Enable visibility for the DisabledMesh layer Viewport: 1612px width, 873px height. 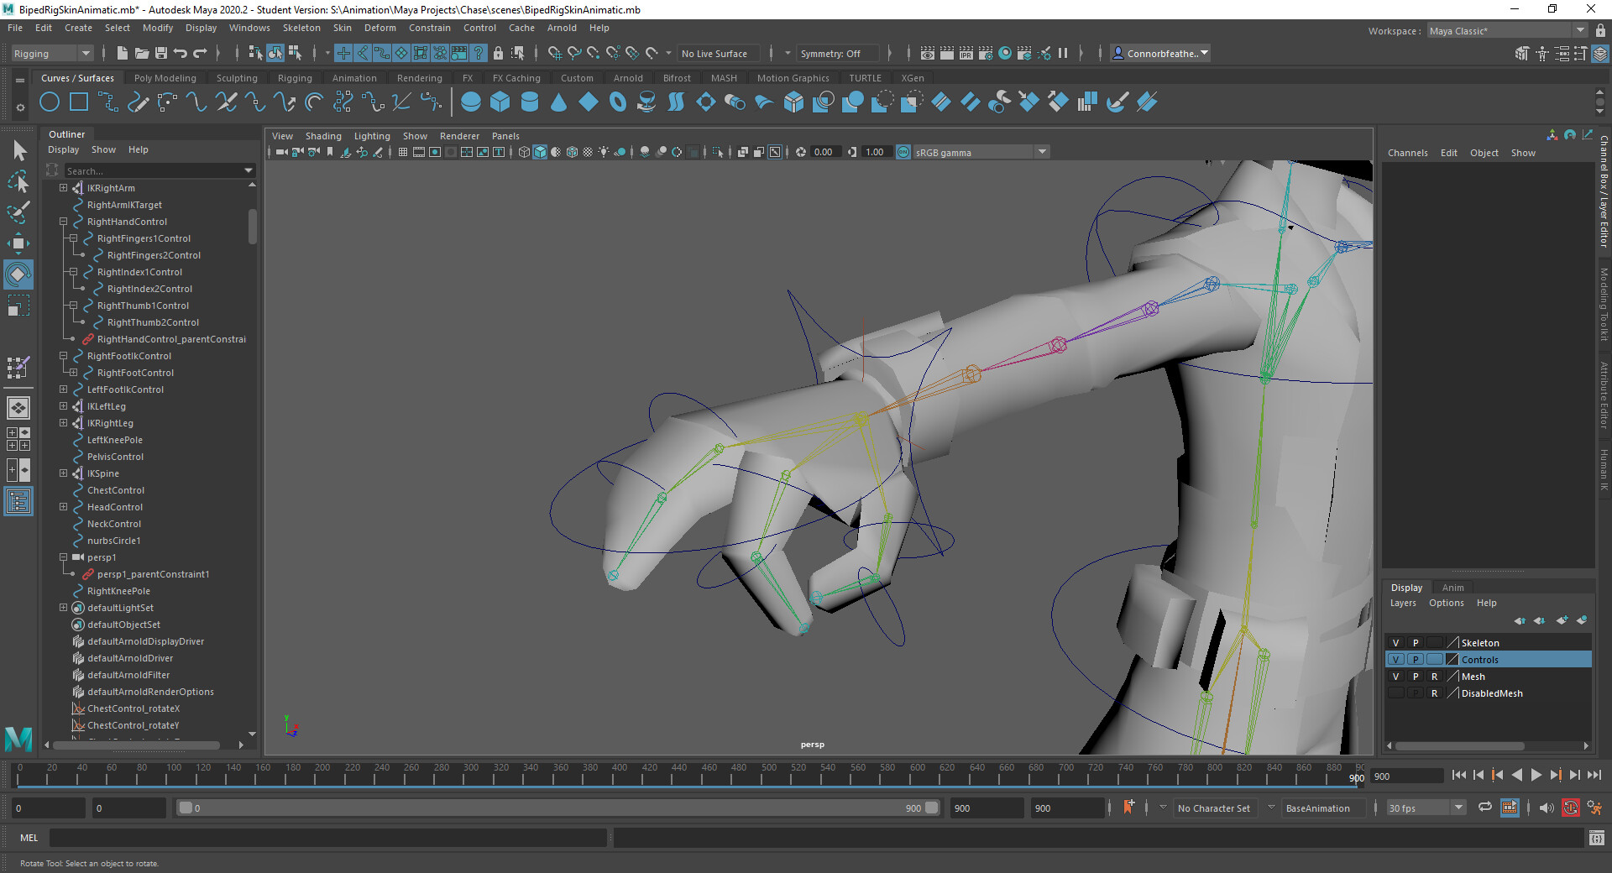click(x=1395, y=693)
